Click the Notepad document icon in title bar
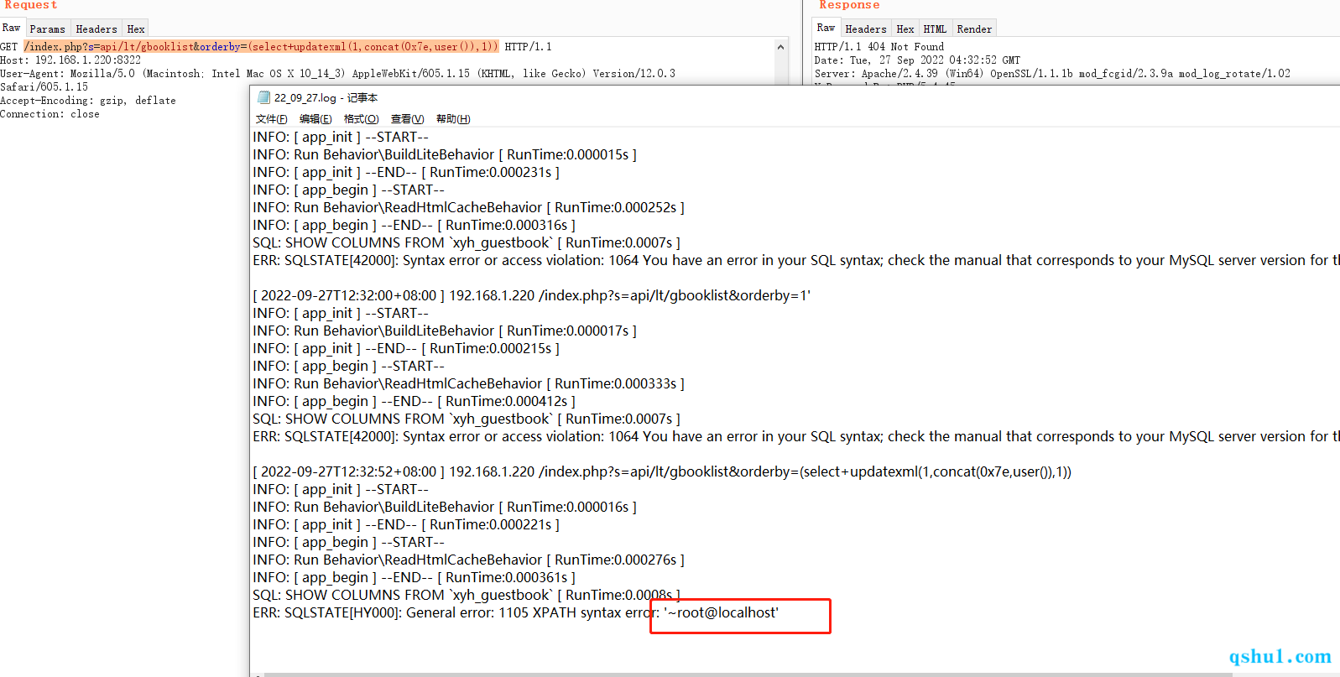 coord(263,97)
